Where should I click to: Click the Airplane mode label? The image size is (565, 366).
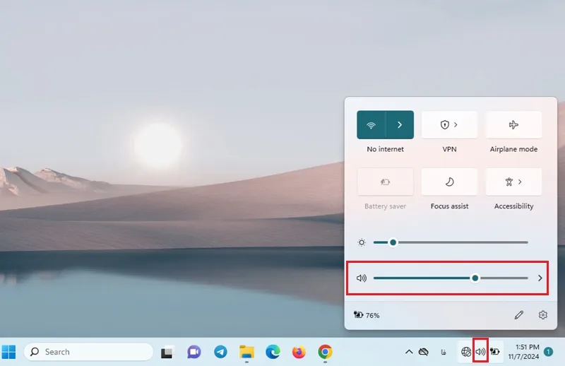(x=513, y=149)
